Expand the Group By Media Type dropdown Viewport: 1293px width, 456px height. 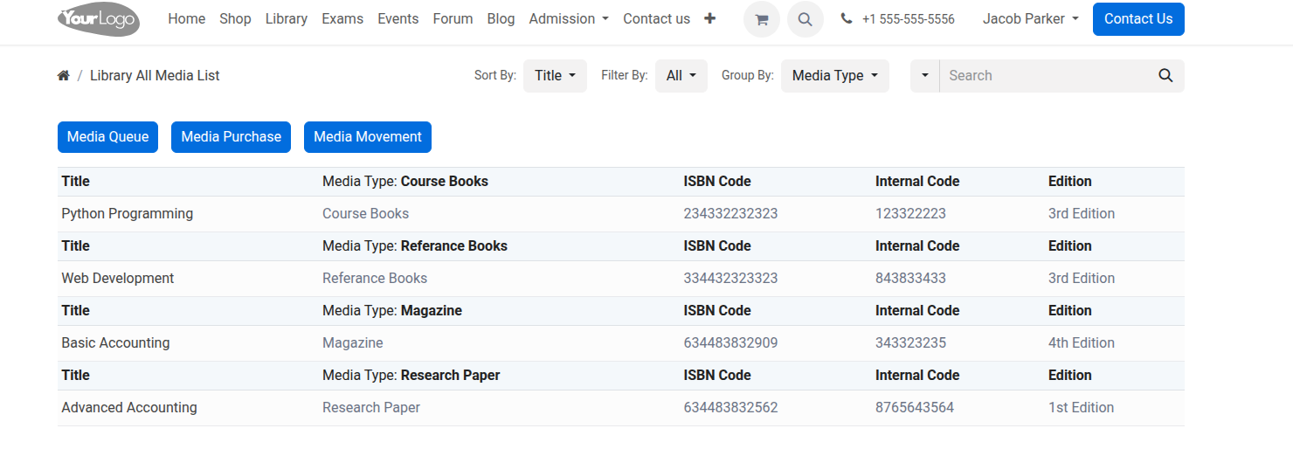[x=834, y=76]
